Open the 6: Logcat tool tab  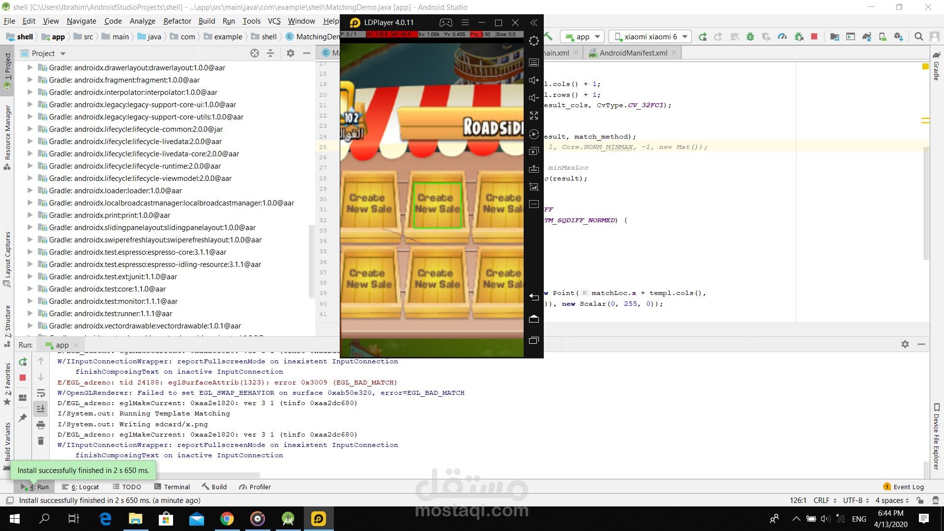pyautogui.click(x=81, y=487)
